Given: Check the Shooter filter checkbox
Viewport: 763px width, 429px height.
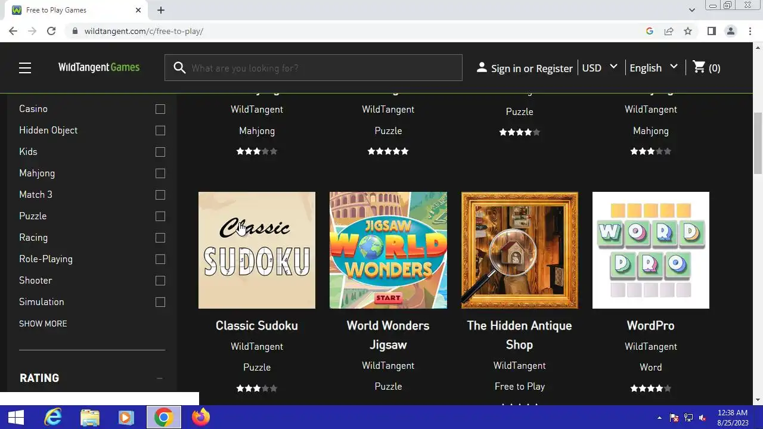Looking at the screenshot, I should pos(160,281).
